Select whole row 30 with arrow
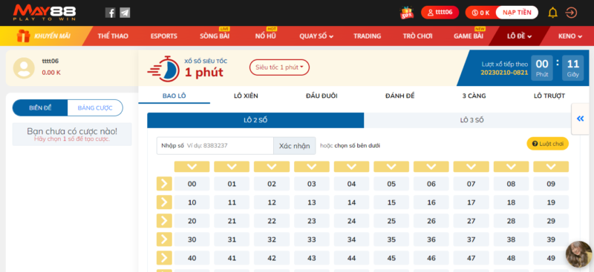594x272 pixels. coord(164,239)
